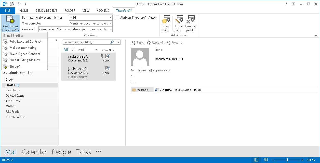
Task: Open the Newest sort order dropdown
Action: point(108,50)
